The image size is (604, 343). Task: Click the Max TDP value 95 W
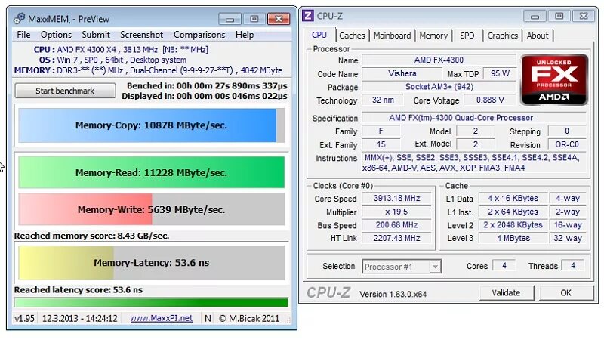click(500, 73)
